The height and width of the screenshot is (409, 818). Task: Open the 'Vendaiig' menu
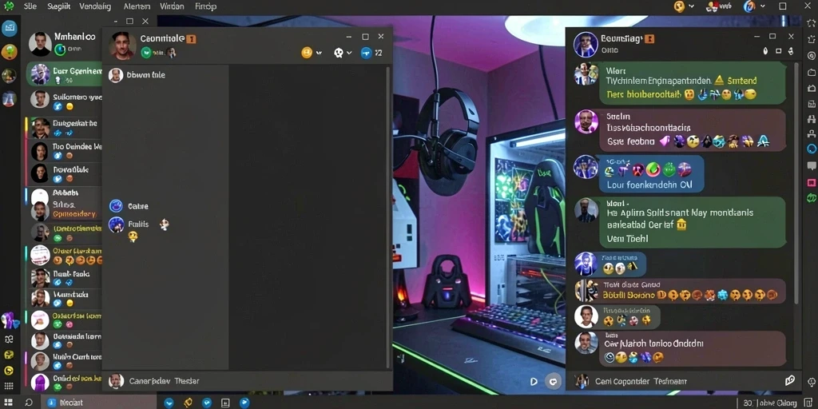[95, 6]
